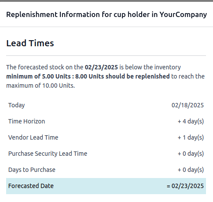213x202 pixels.
Task: Select the Time Horizon label
Action: point(27,121)
